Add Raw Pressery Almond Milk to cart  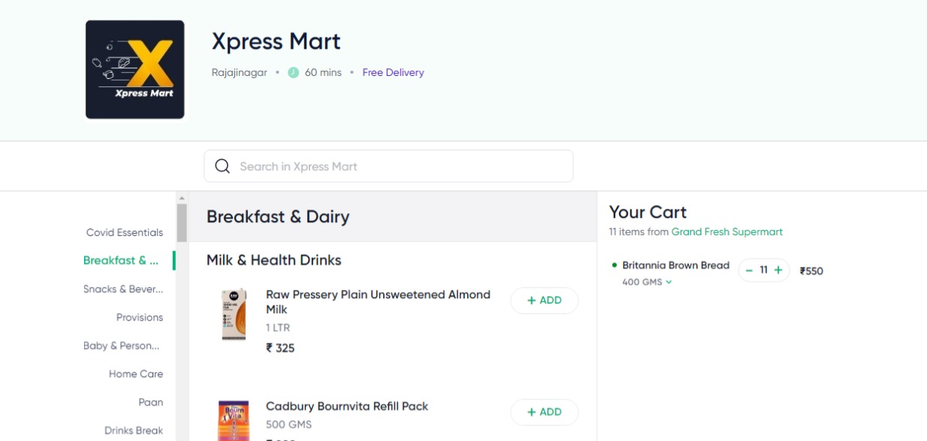[x=545, y=301]
